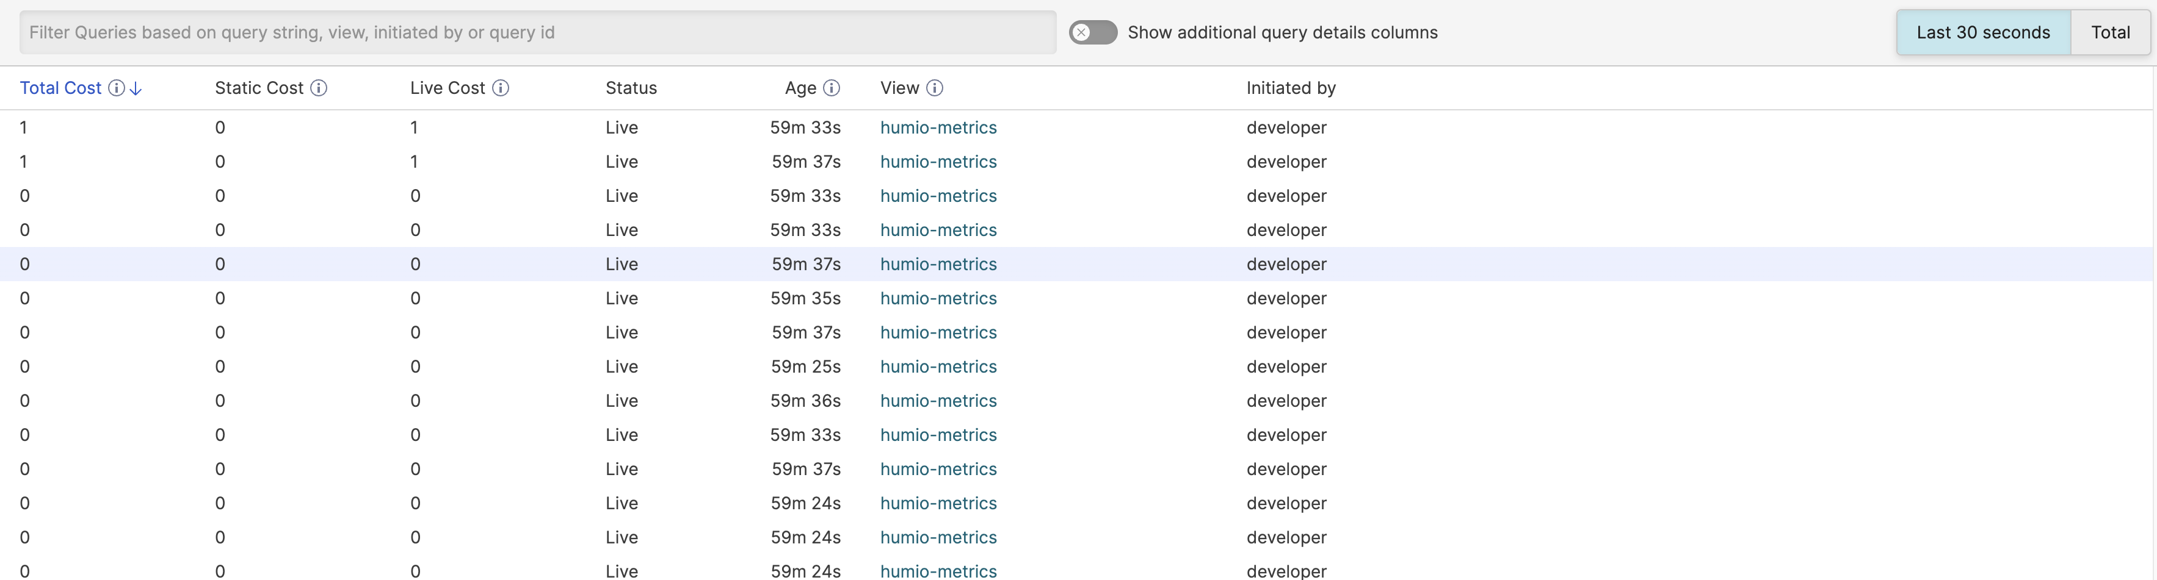Open the humio-metrics link in the bottom row

point(938,571)
